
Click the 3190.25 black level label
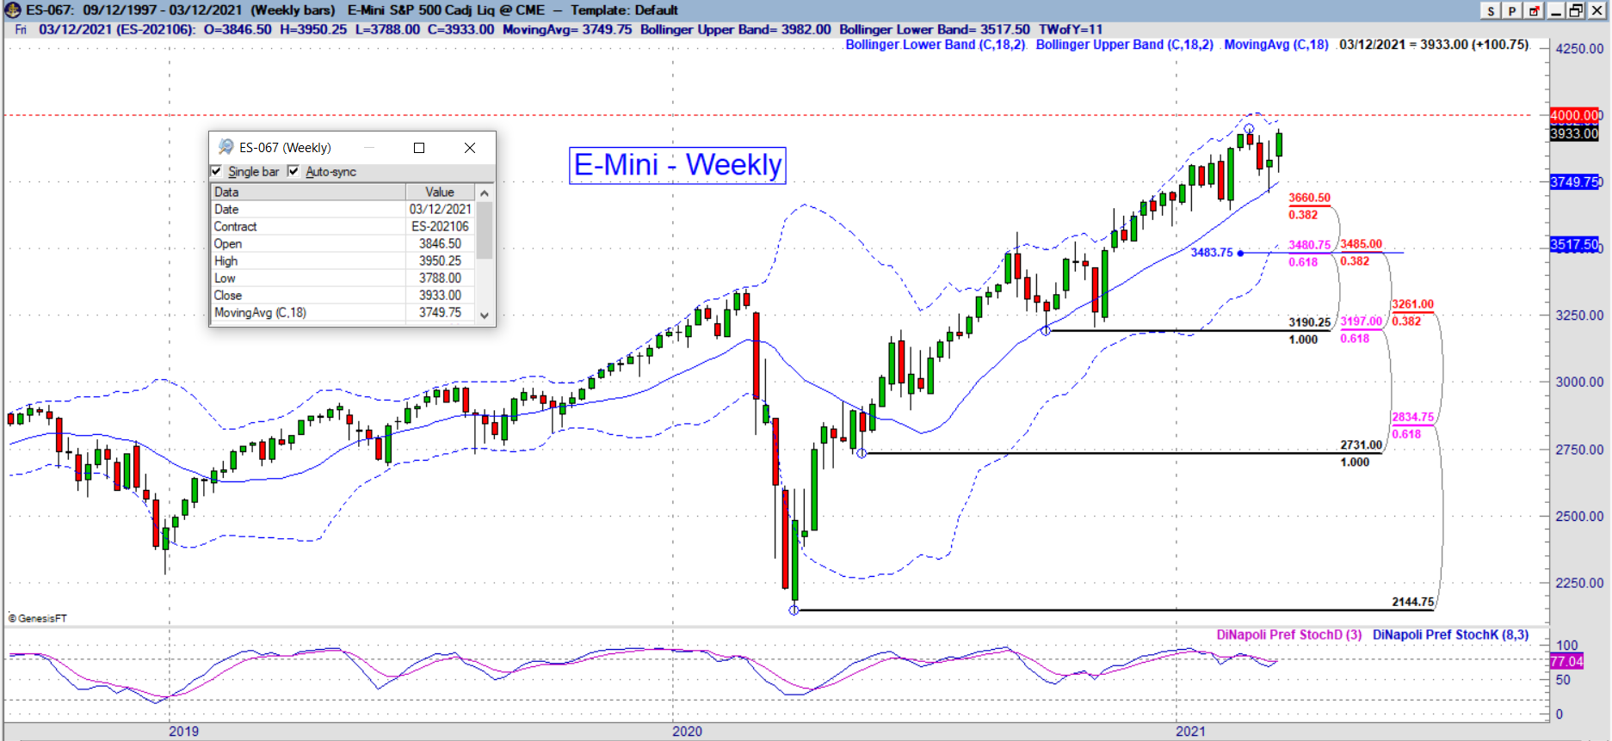(x=1309, y=322)
